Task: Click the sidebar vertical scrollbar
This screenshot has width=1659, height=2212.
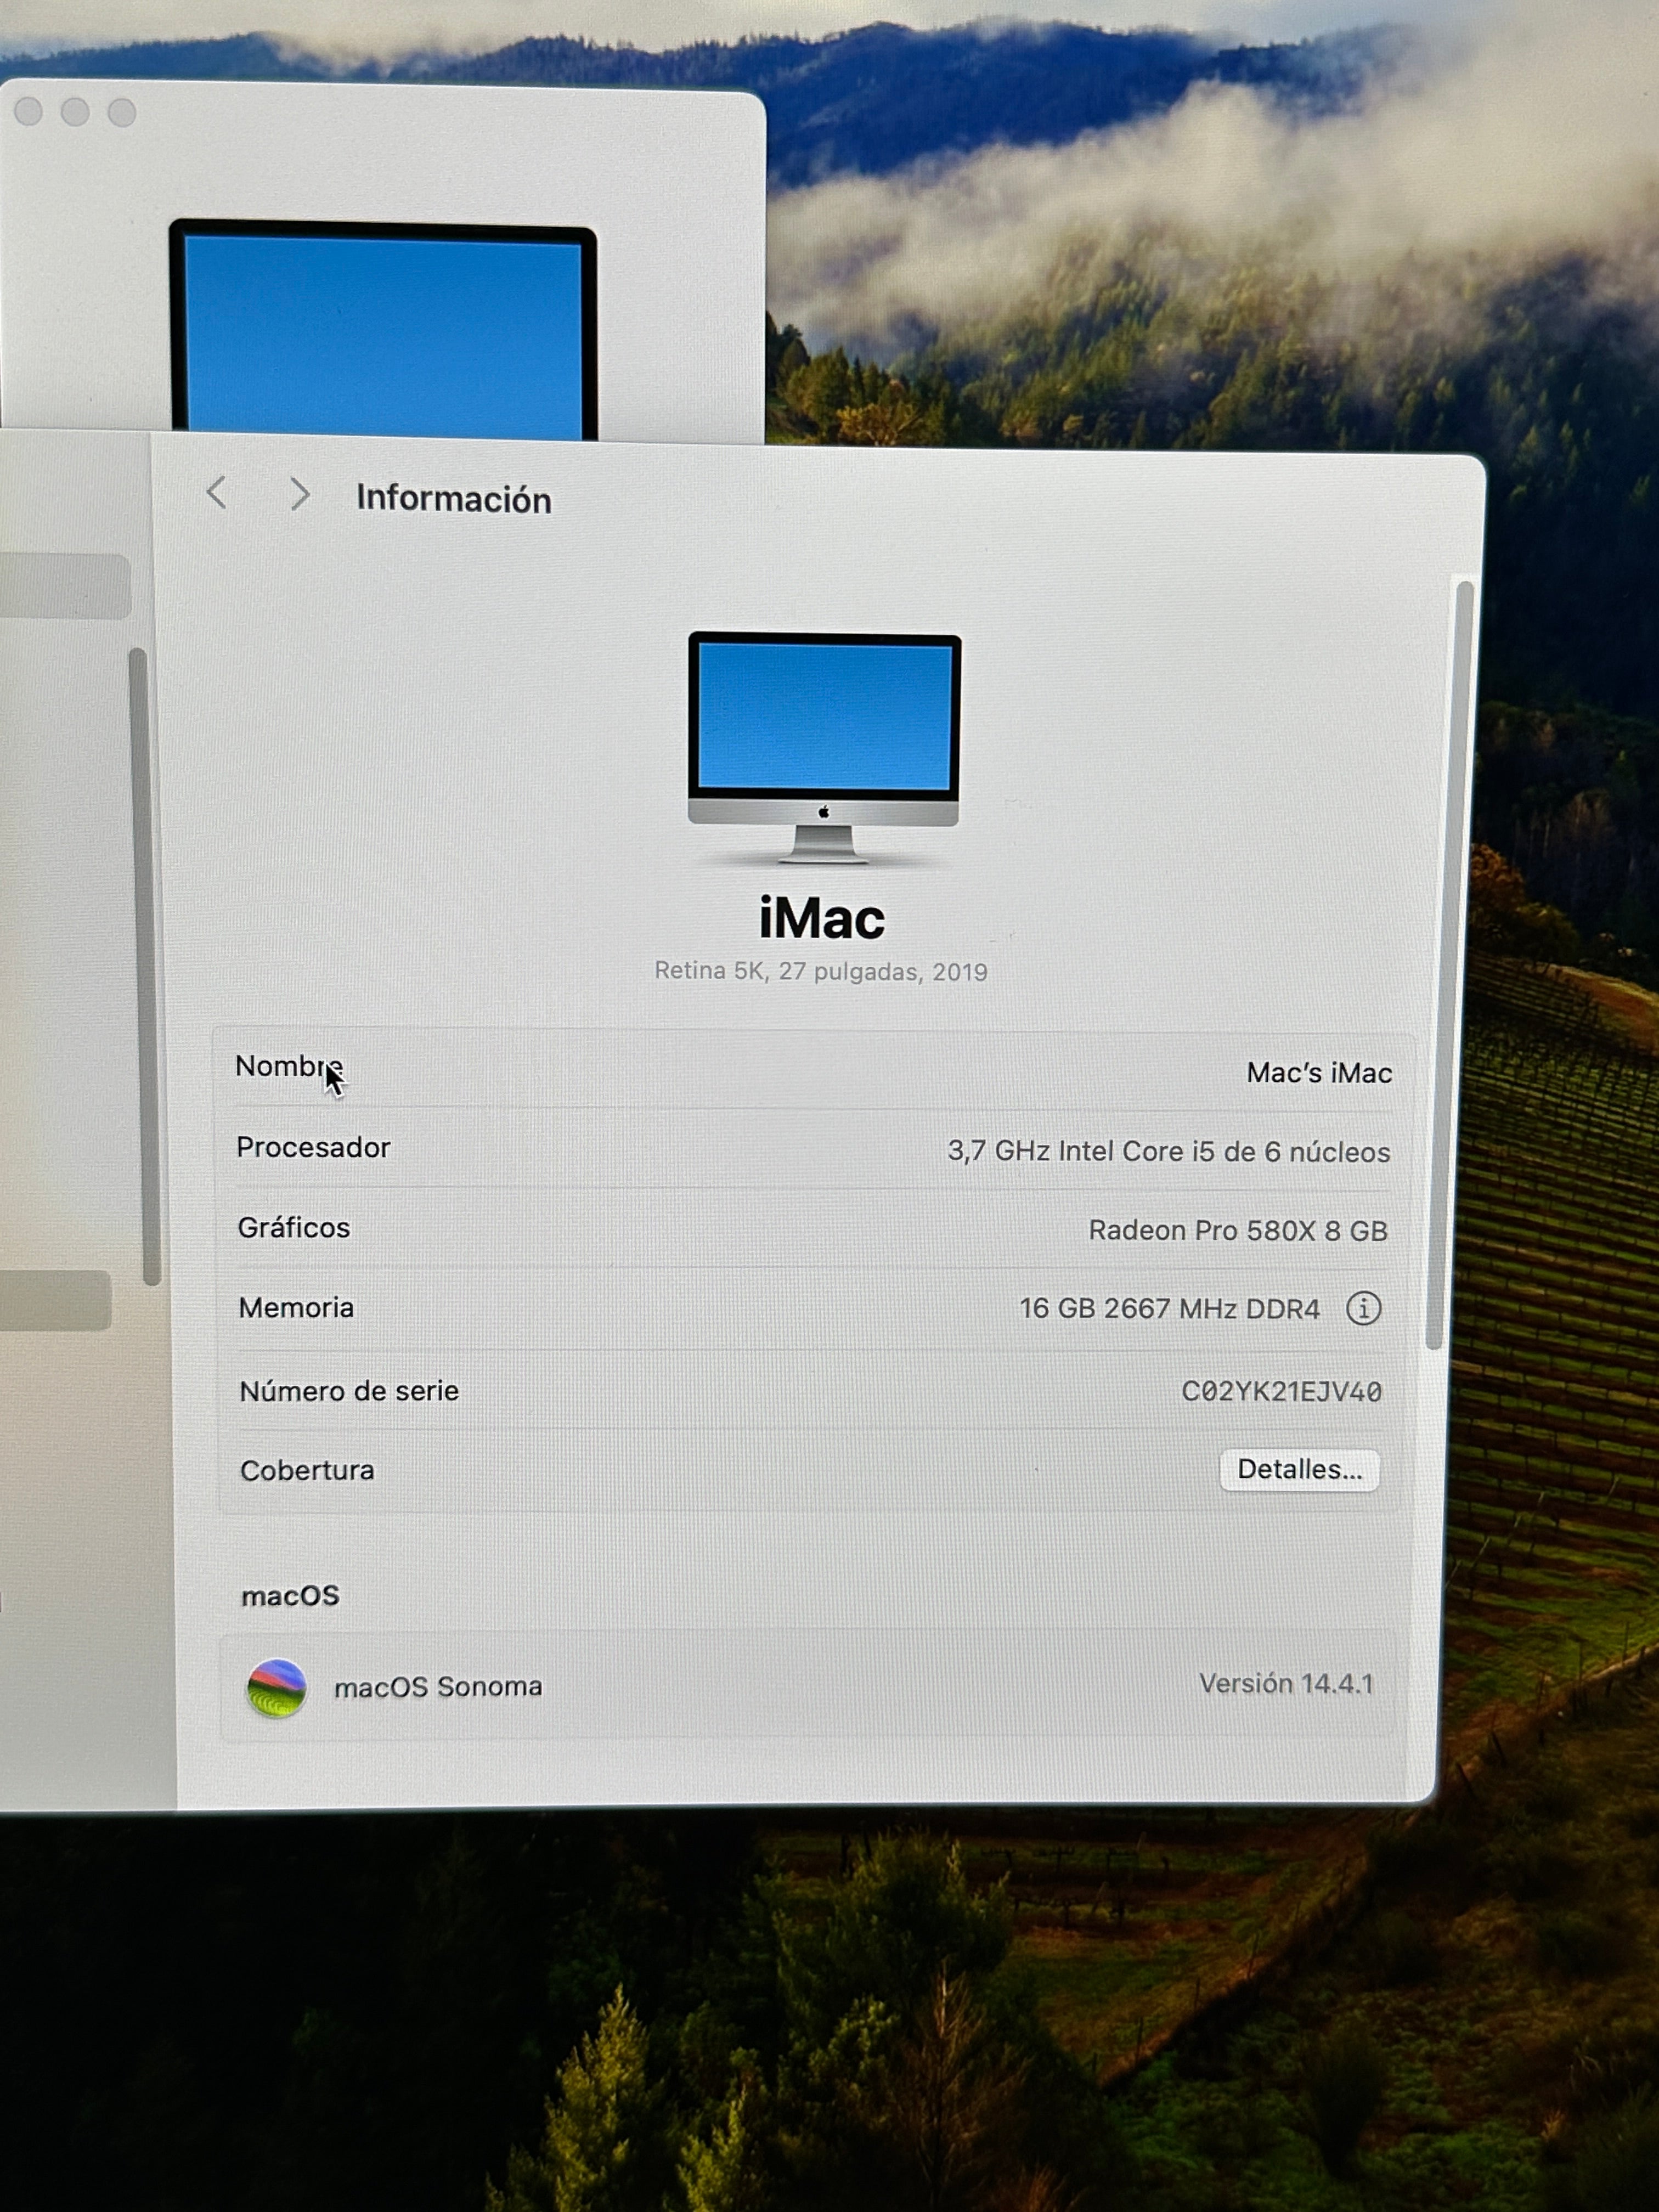Action: click(x=145, y=966)
